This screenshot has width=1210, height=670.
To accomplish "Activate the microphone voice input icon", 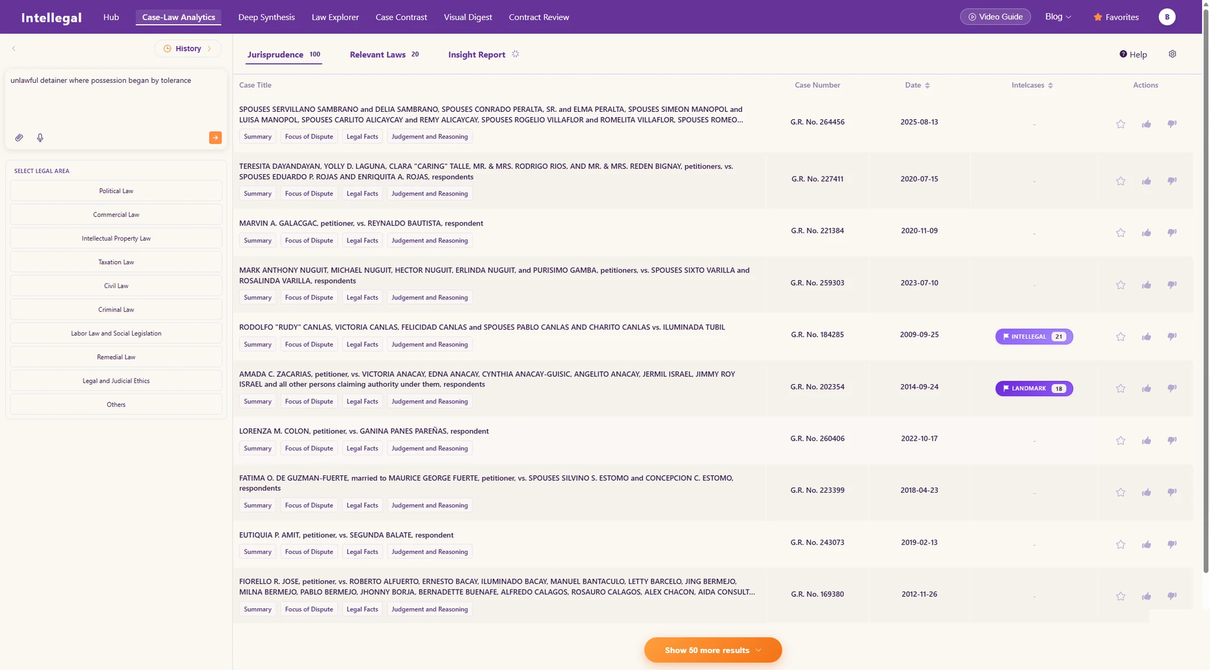I will (x=40, y=138).
